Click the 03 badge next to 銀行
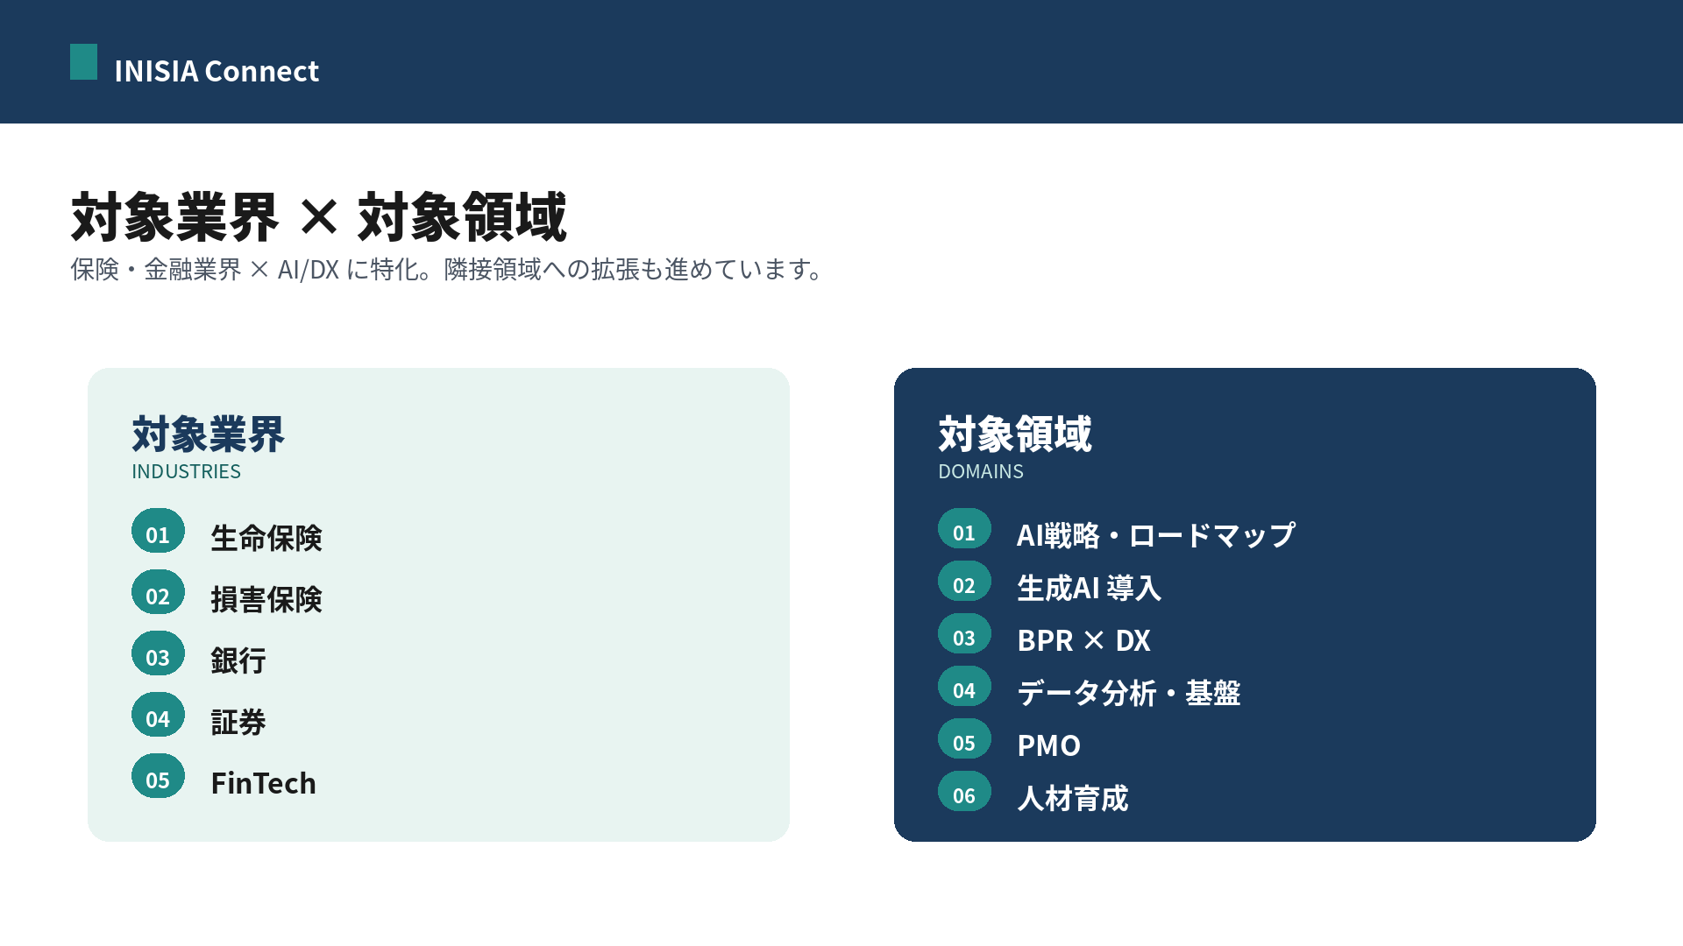This screenshot has height=946, width=1683. coord(158,653)
